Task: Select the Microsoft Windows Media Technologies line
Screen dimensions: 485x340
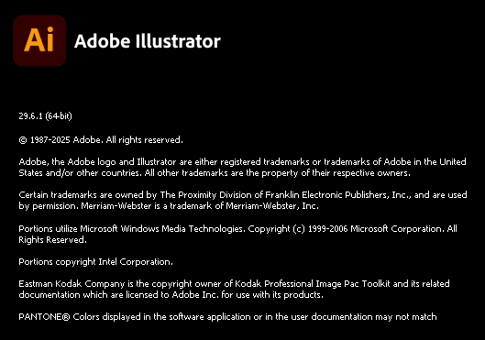Action: (x=237, y=229)
